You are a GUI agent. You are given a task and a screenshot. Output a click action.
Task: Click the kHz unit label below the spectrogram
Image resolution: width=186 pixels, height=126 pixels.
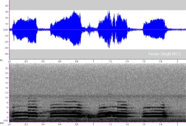[x=2, y=123]
